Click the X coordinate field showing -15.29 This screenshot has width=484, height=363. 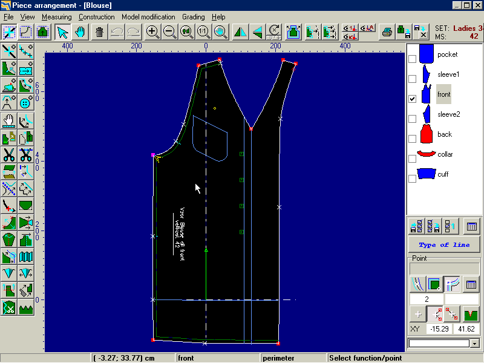click(439, 329)
